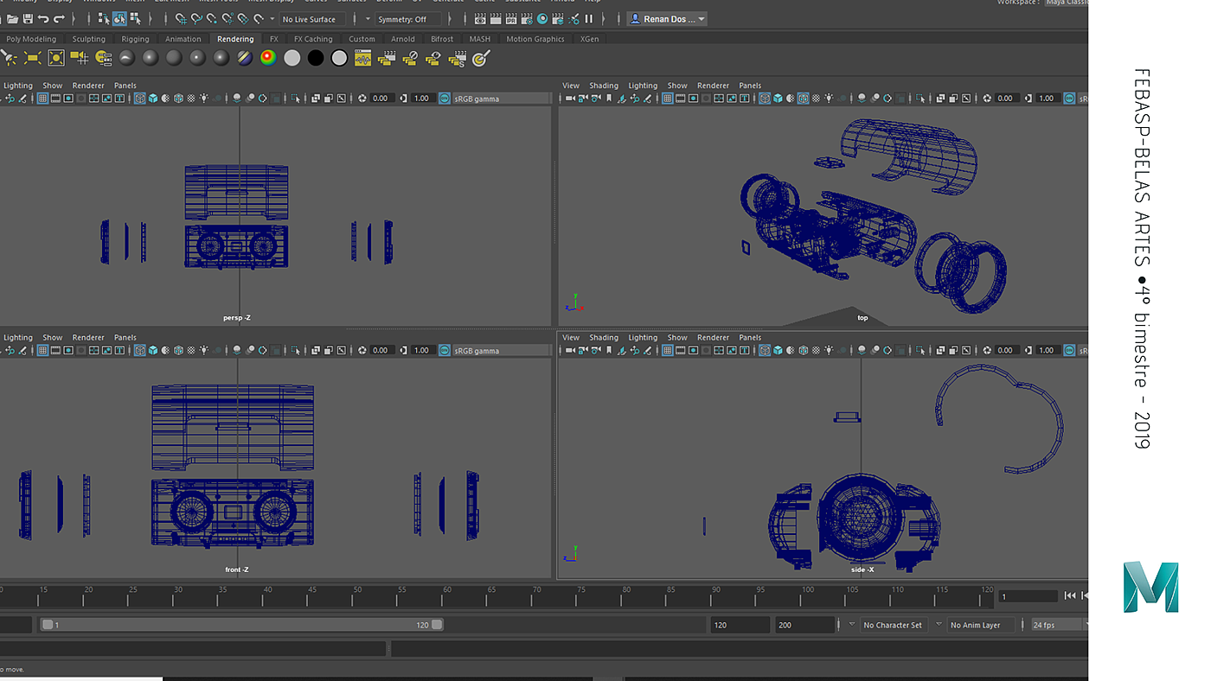Open the No Character Set dropdown
The width and height of the screenshot is (1211, 681).
click(892, 625)
